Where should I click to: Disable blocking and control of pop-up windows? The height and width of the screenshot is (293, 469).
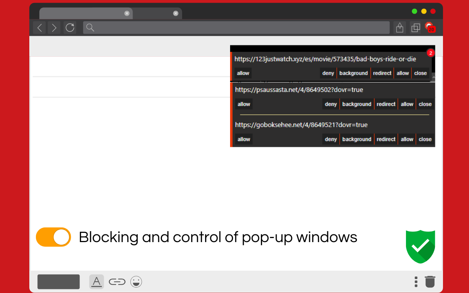click(x=53, y=237)
